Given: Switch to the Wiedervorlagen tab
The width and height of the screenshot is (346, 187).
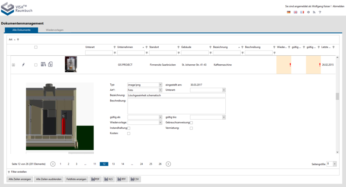Looking at the screenshot, I should [x=54, y=30].
